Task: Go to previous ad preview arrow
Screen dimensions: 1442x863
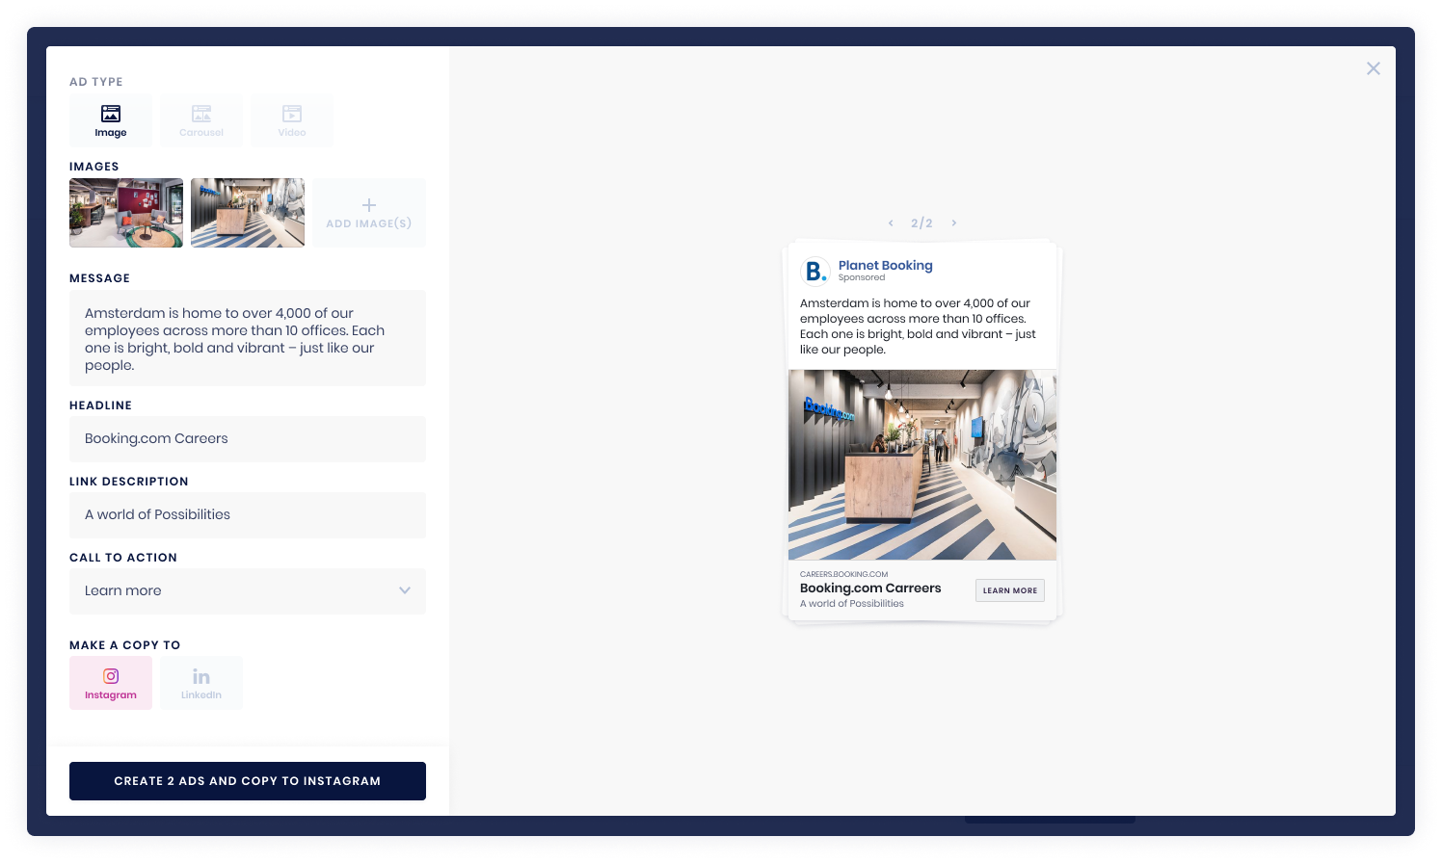Action: 891,222
